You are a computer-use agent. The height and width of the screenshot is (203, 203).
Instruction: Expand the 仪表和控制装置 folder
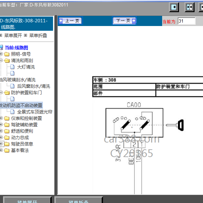click(1, 118)
